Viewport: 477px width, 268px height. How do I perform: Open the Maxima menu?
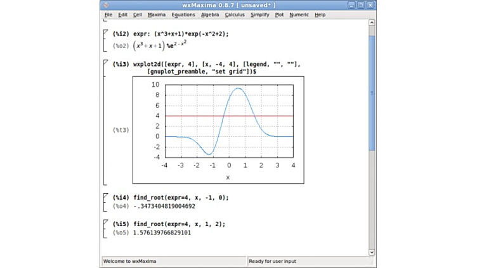point(156,15)
